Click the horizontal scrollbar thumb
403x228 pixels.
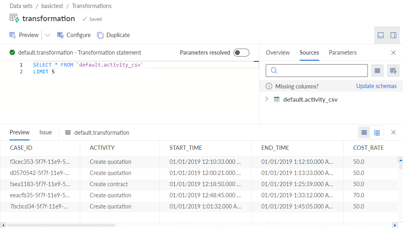[x=61, y=225]
